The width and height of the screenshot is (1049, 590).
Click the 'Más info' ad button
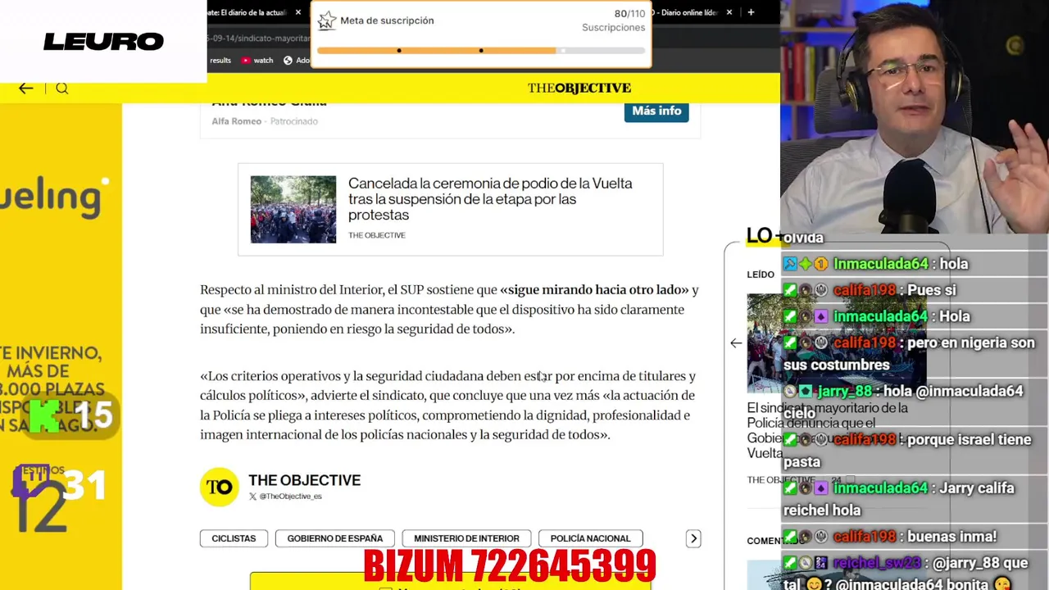656,111
